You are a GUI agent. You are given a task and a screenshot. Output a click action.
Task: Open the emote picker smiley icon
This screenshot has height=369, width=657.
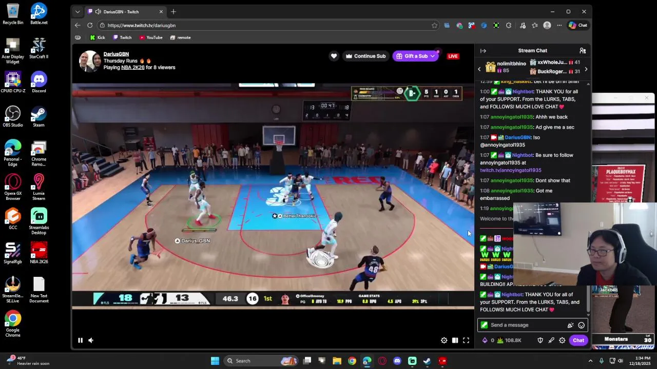coord(581,325)
